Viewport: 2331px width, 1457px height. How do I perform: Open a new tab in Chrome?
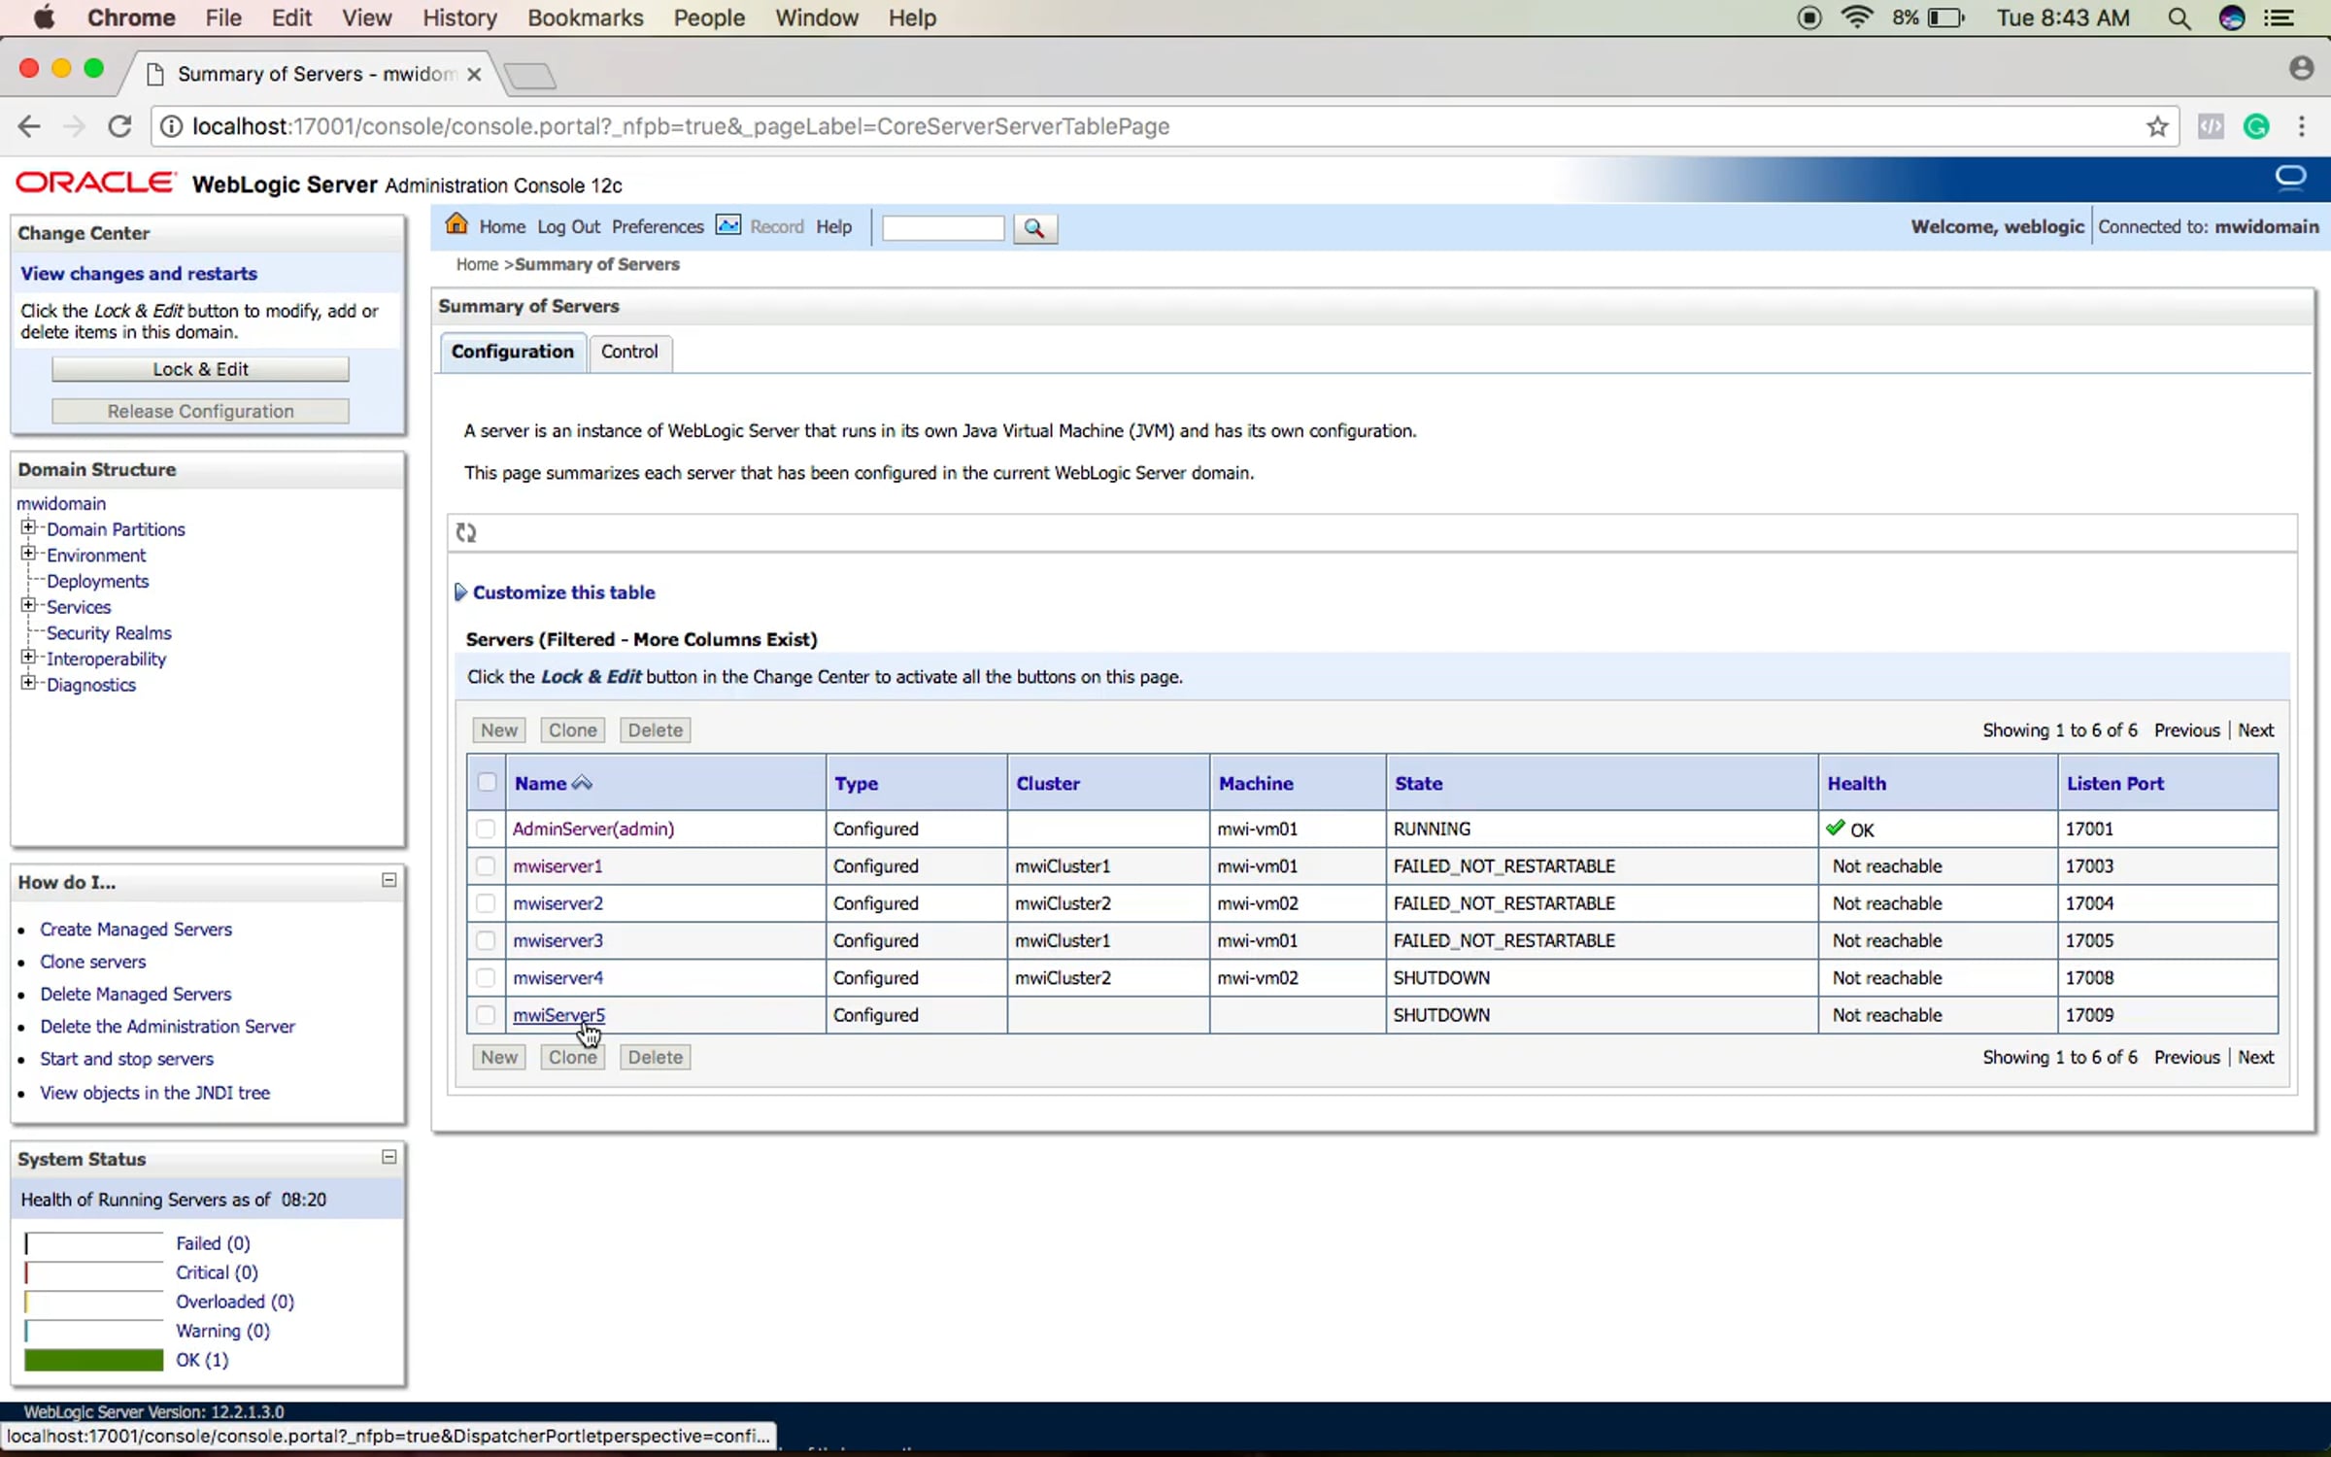[530, 76]
